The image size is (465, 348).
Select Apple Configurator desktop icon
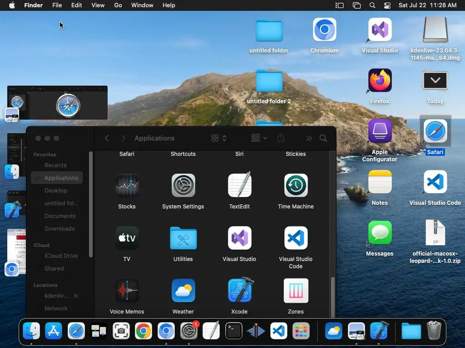[x=380, y=131]
